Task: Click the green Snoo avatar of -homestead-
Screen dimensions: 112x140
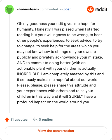Action: pos(9,9)
